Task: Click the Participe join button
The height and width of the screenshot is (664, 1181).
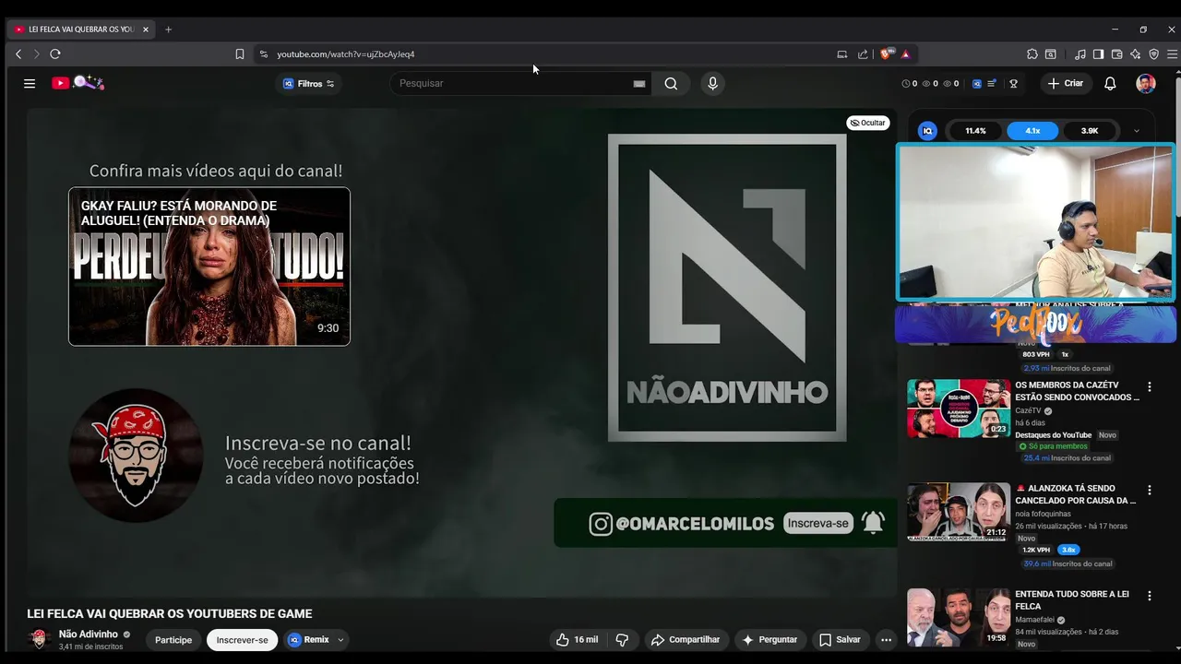Action: [173, 640]
